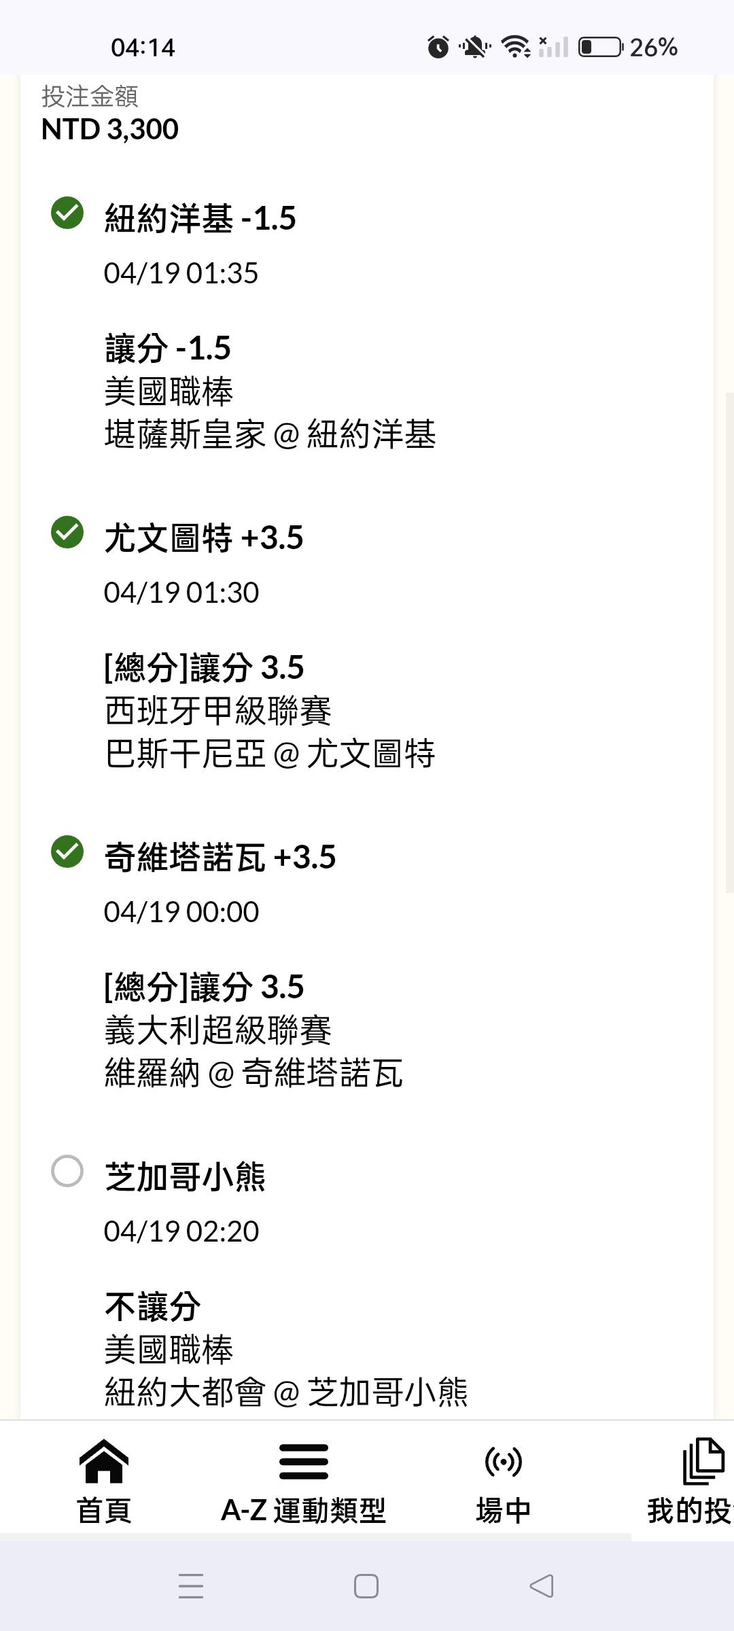Tap the battery status icon
The height and width of the screenshot is (1631, 734).
point(600,48)
